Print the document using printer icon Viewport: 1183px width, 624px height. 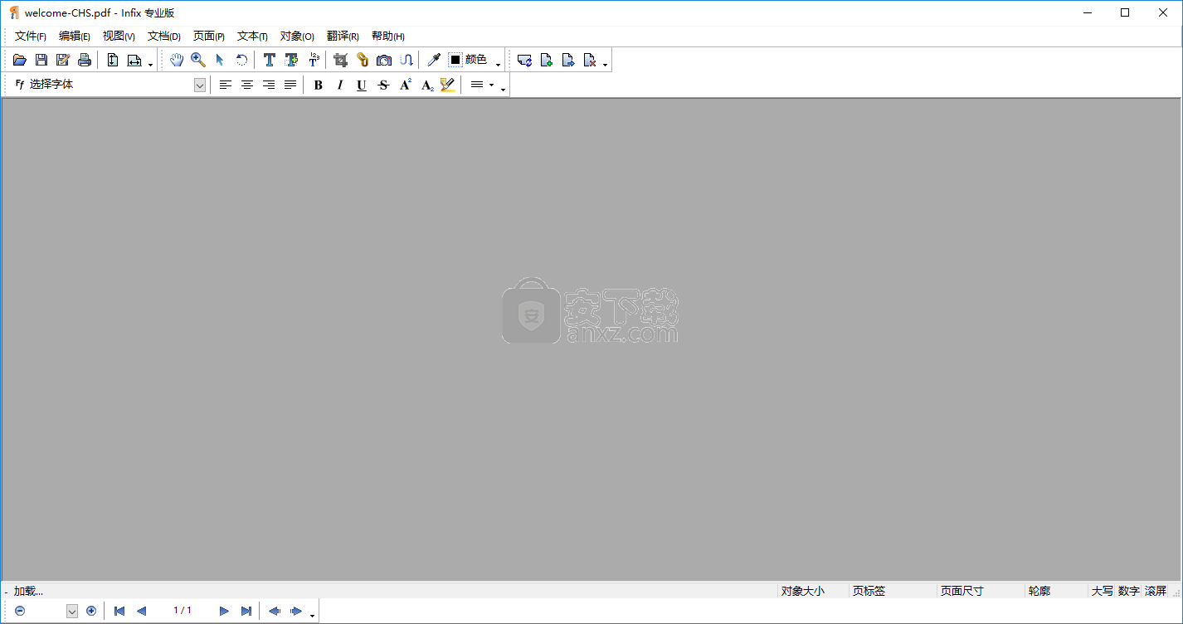(85, 60)
